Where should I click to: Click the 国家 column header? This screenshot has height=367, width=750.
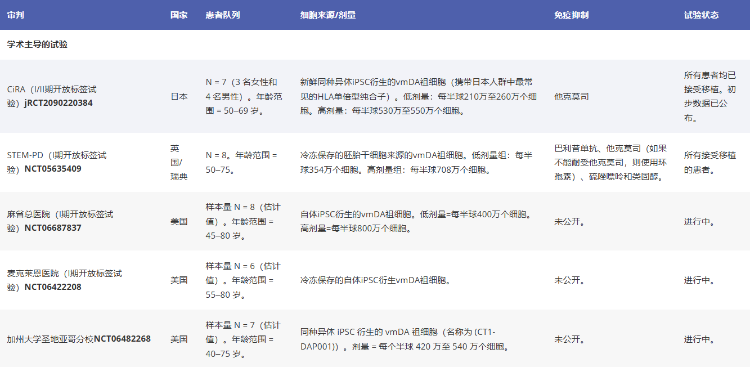pos(179,15)
